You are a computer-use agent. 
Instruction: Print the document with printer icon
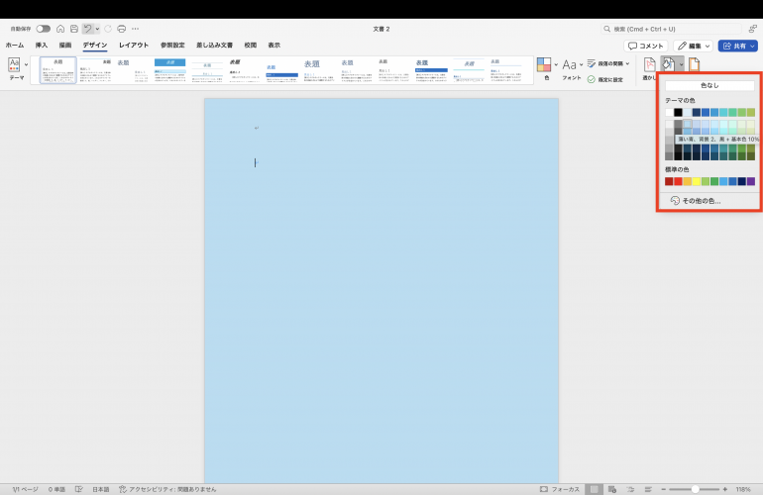122,29
